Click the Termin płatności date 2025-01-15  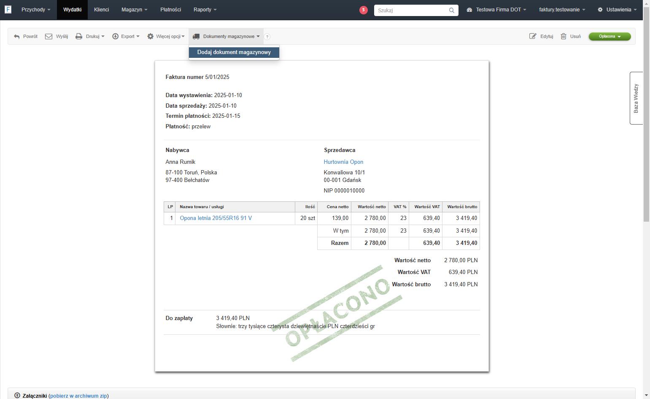click(x=226, y=116)
